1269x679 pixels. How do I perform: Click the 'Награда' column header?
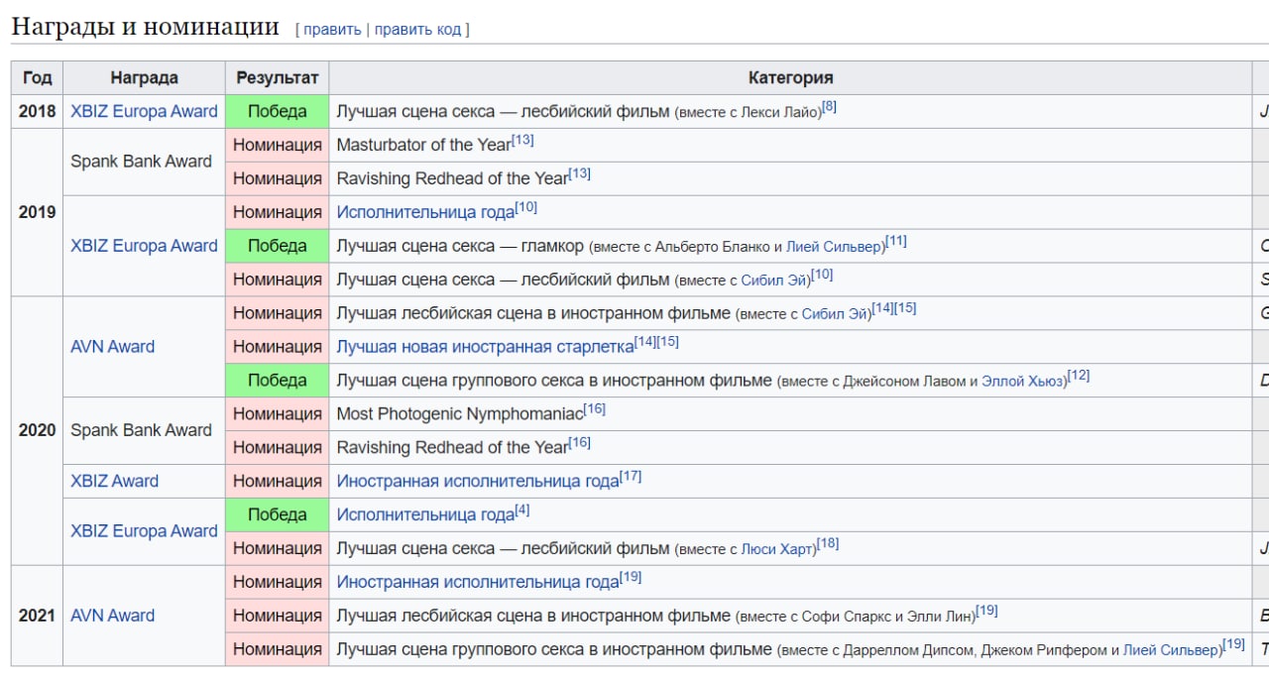(144, 77)
